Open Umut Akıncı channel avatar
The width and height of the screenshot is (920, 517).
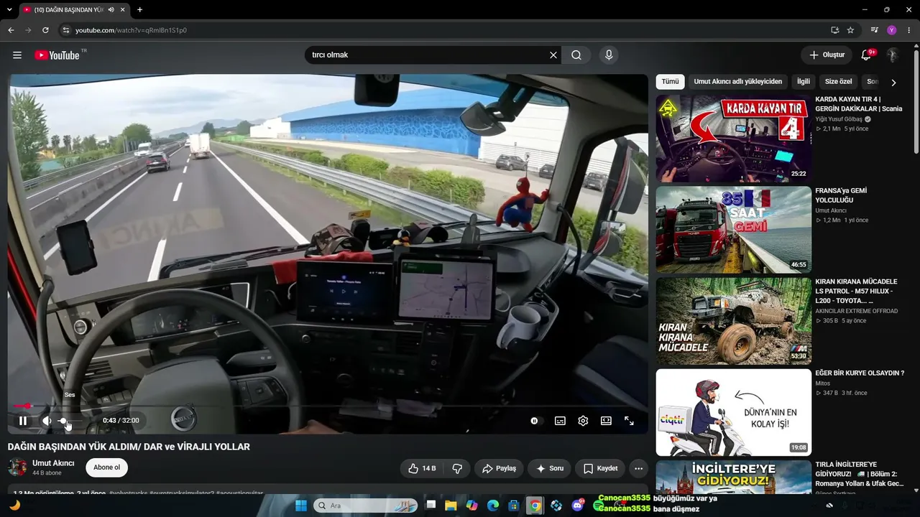pos(18,467)
